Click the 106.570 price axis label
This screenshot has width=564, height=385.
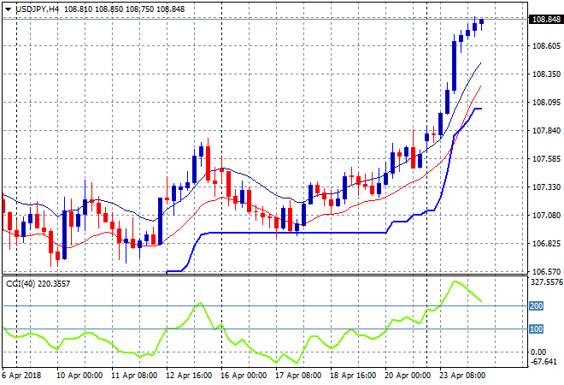pyautogui.click(x=546, y=271)
